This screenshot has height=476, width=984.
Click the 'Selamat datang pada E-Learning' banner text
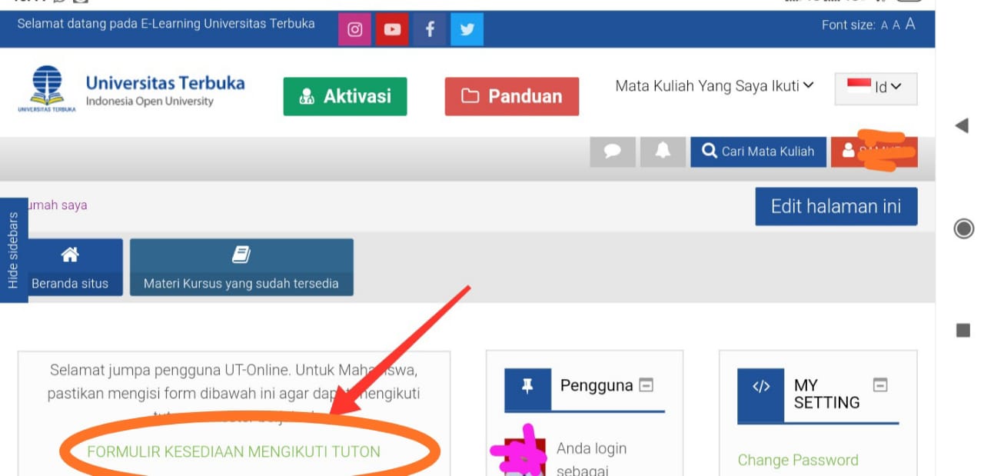pyautogui.click(x=166, y=24)
